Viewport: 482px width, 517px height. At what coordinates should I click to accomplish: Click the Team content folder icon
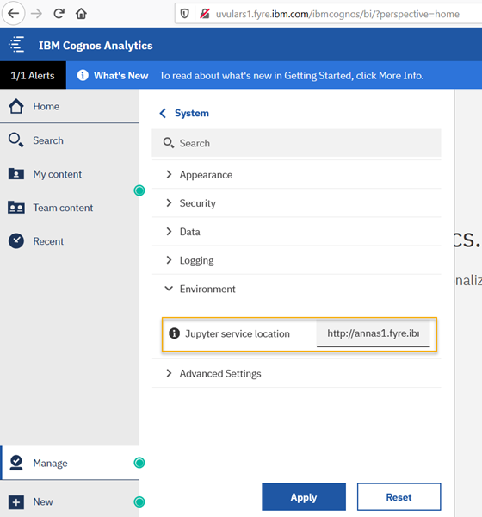click(16, 208)
